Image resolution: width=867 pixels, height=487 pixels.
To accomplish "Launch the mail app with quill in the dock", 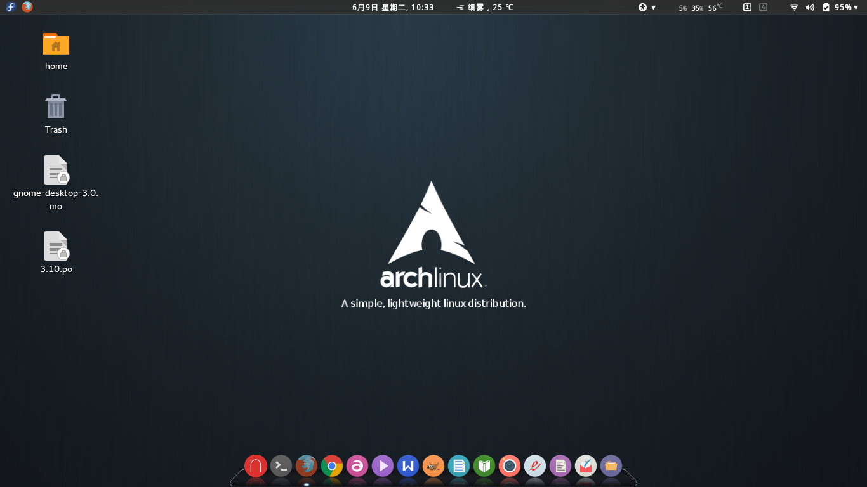I will [586, 466].
